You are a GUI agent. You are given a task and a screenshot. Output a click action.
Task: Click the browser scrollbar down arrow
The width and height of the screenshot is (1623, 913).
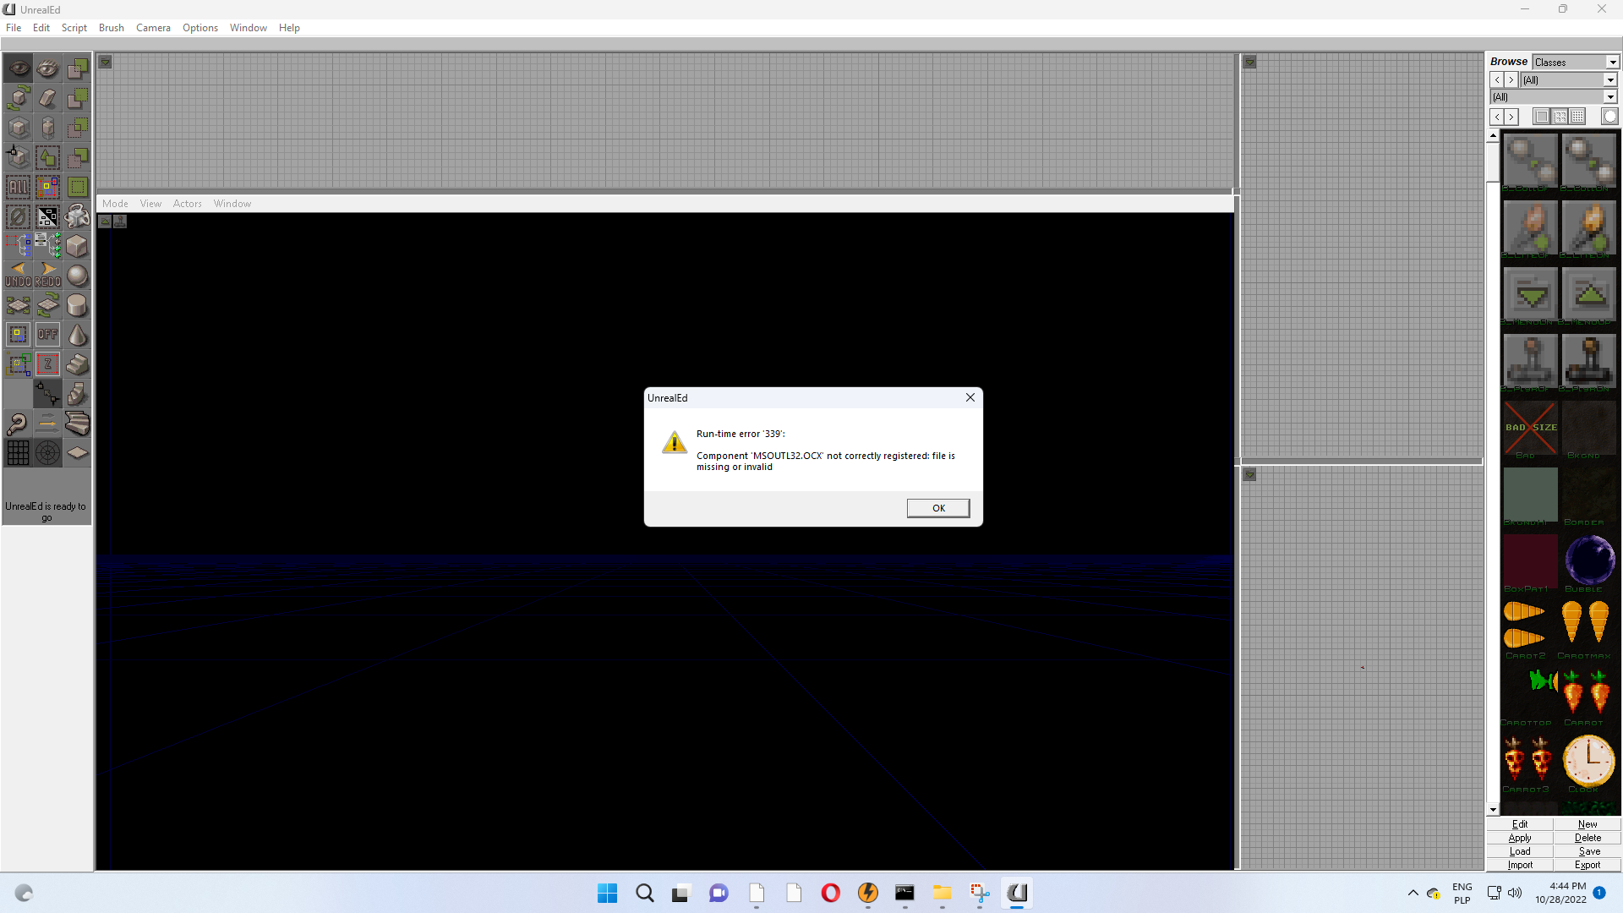[x=1493, y=810]
